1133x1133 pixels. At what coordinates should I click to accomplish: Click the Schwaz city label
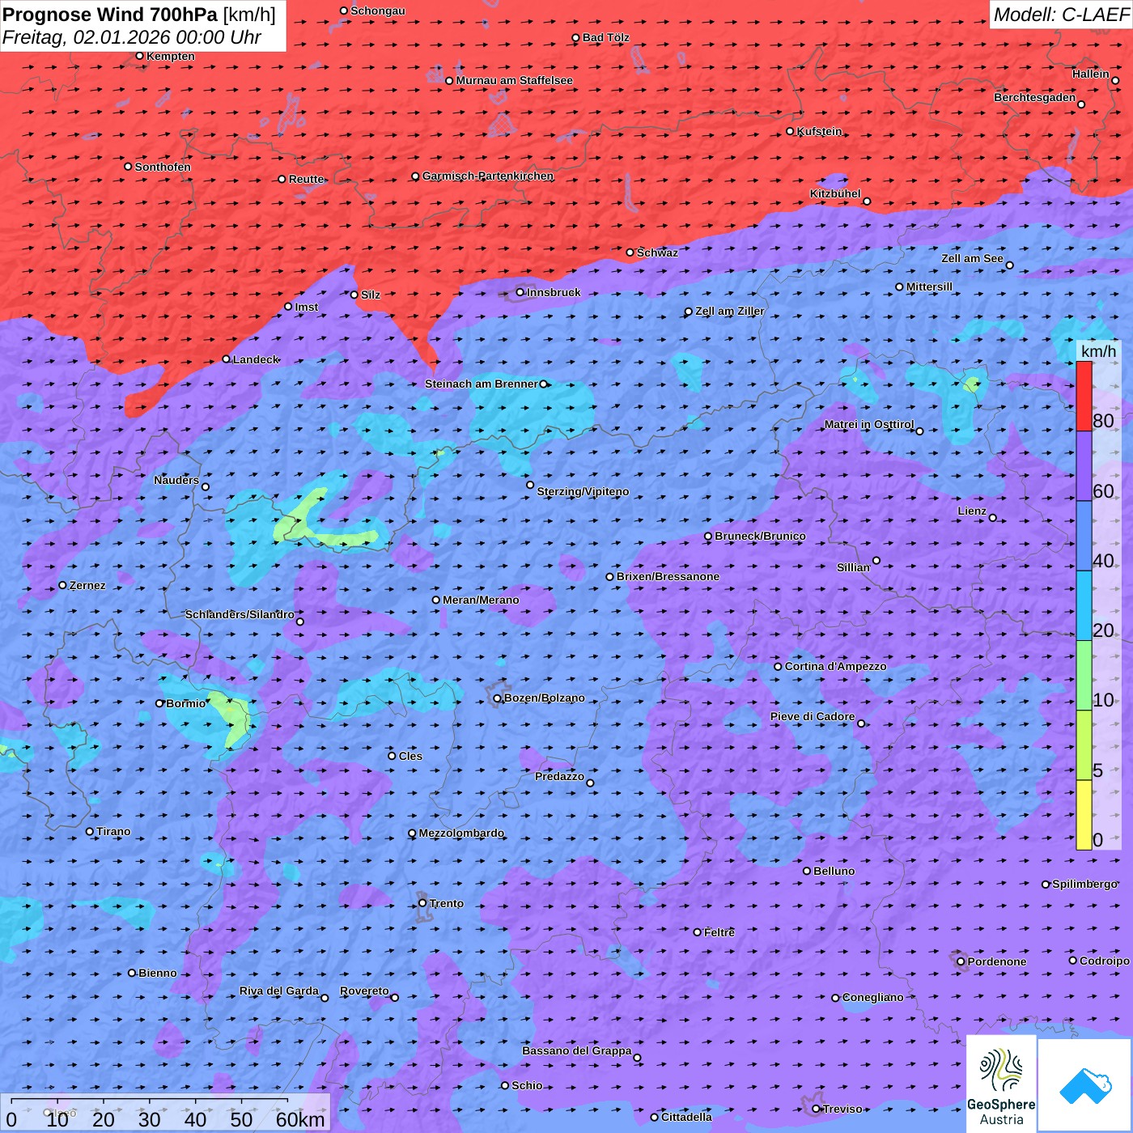click(657, 252)
